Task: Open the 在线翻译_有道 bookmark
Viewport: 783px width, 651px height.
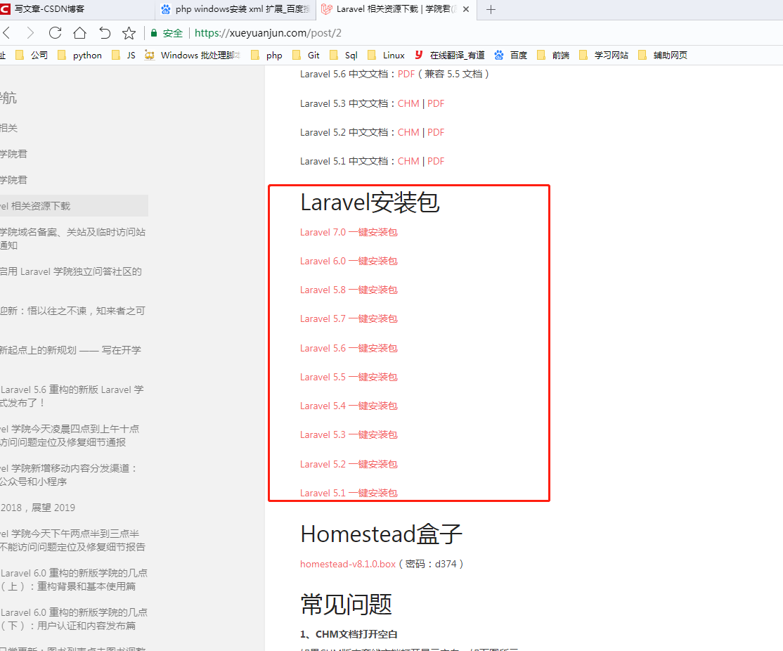Action: tap(450, 55)
